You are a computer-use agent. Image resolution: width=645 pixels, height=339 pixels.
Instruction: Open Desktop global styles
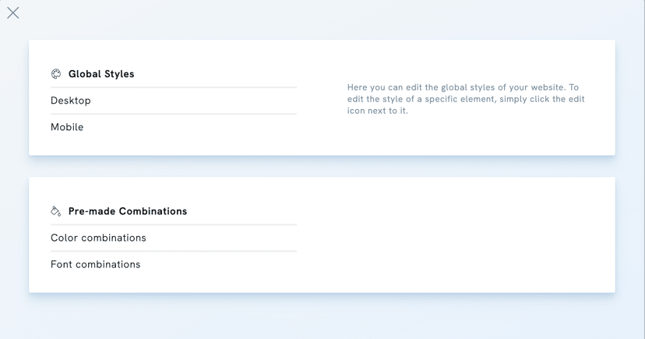71,101
